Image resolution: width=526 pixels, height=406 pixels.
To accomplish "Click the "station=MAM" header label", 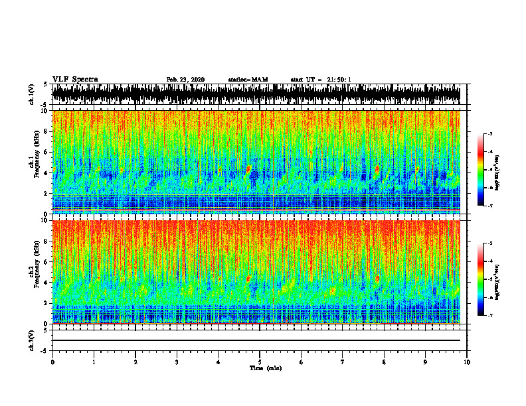I will pos(248,80).
